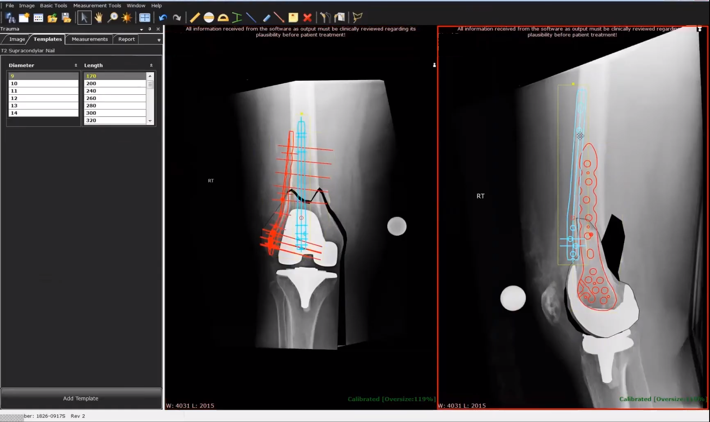The height and width of the screenshot is (422, 710).
Task: Pin the Trauma panel
Action: (x=150, y=29)
